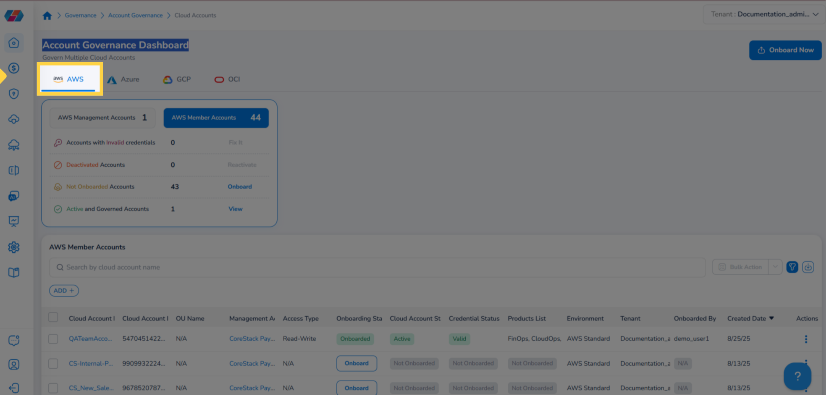Open the SecOps shield icon in the sidebar
Viewport: 826px width, 395px height.
pos(14,94)
